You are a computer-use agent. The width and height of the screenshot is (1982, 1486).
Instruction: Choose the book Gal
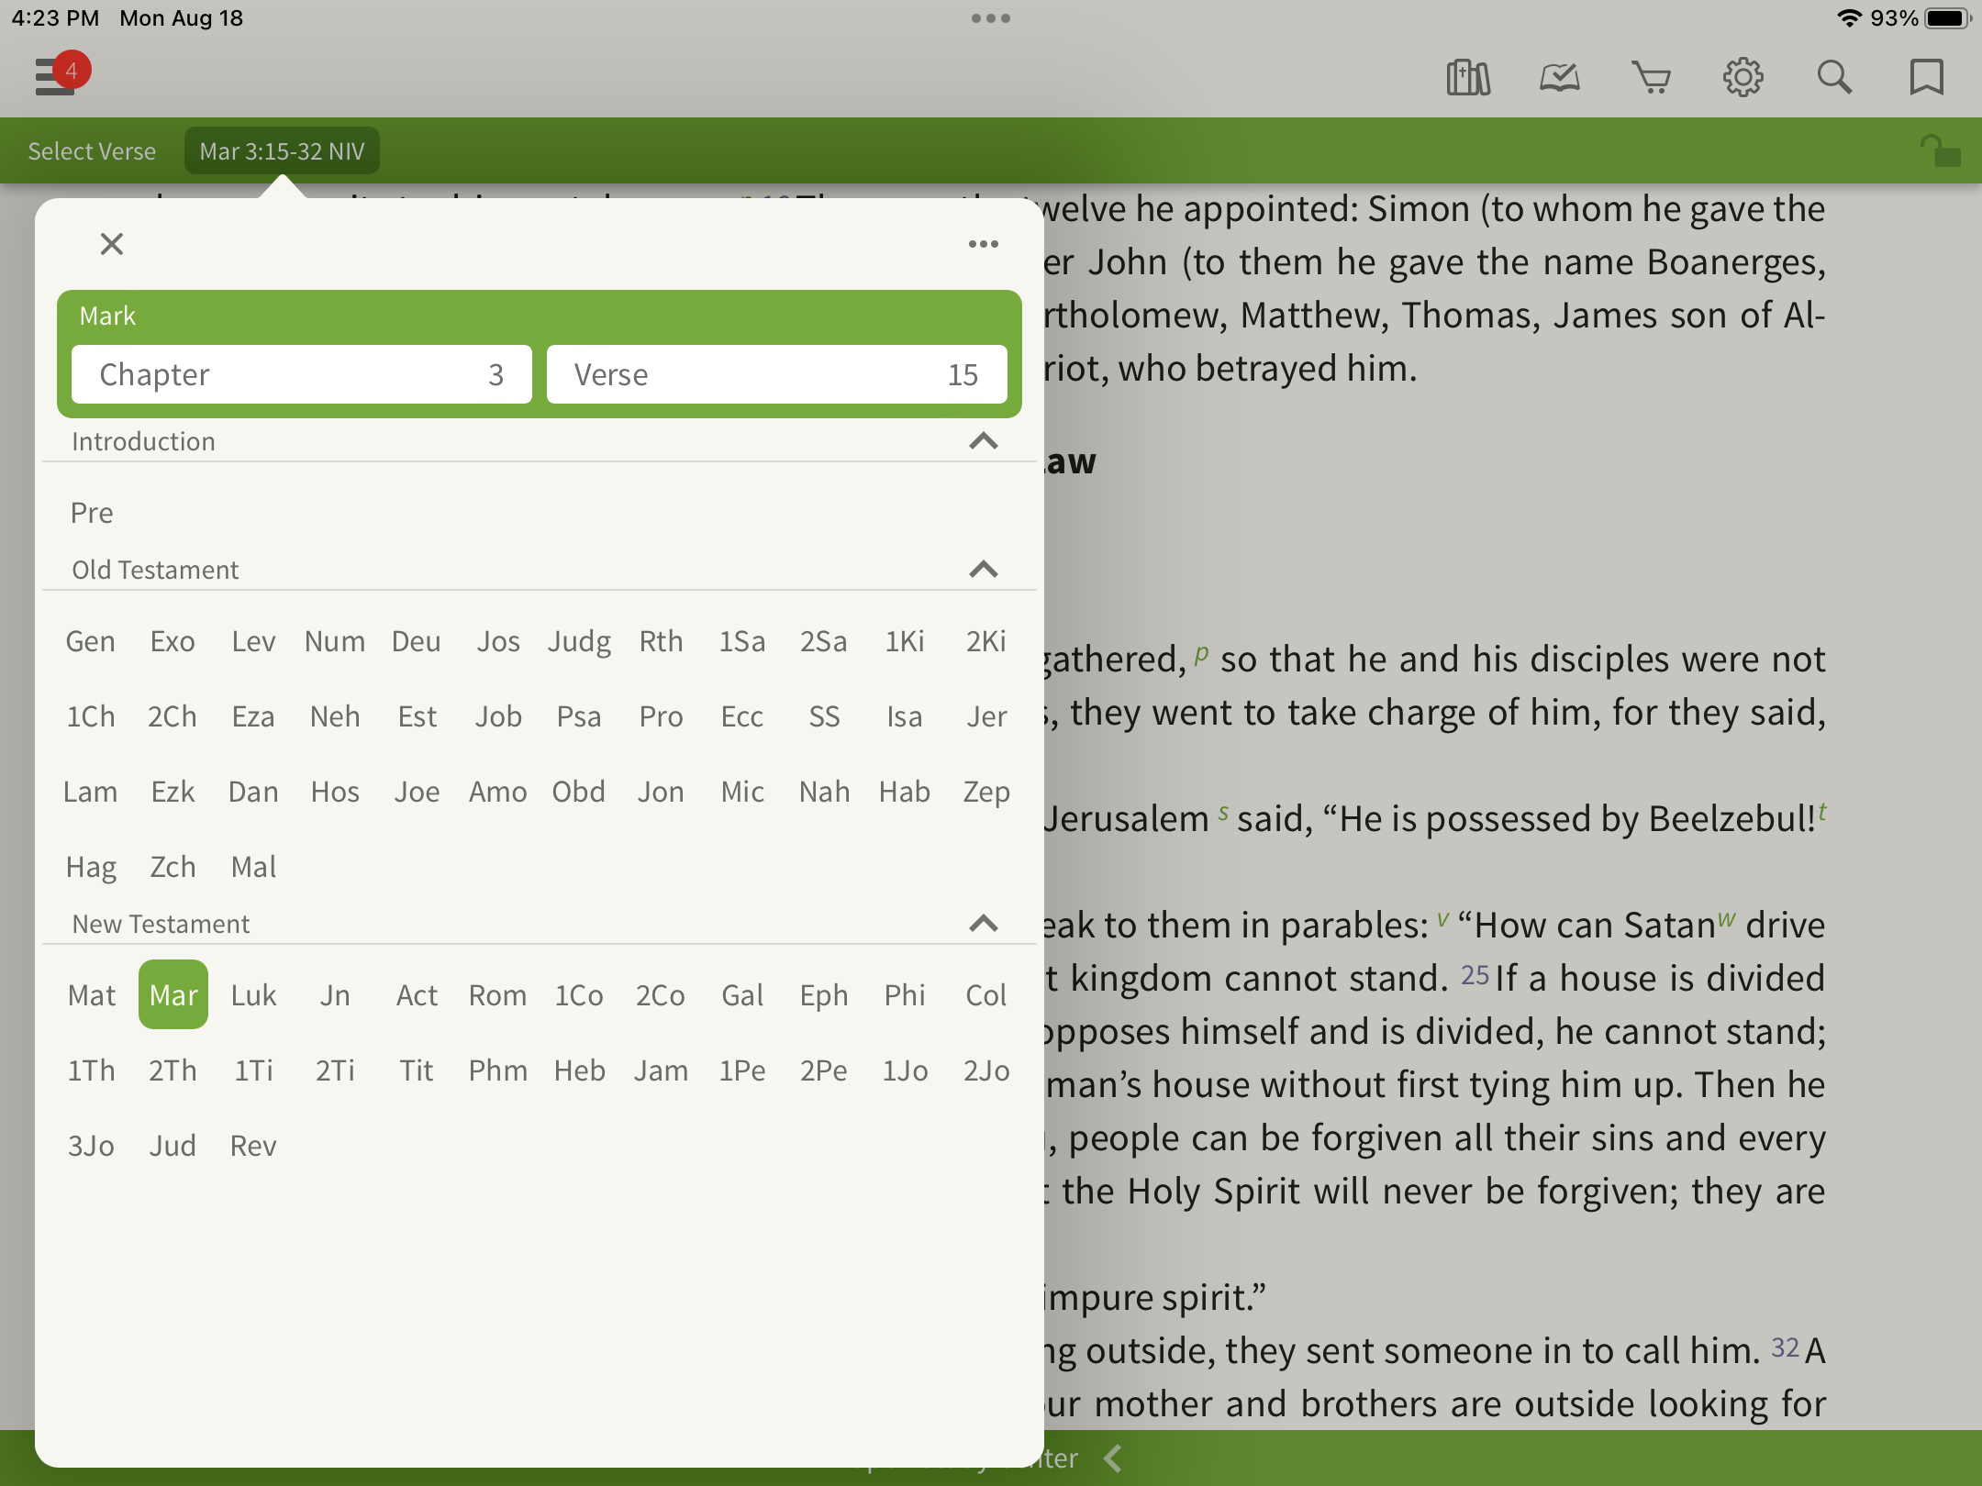click(x=742, y=995)
